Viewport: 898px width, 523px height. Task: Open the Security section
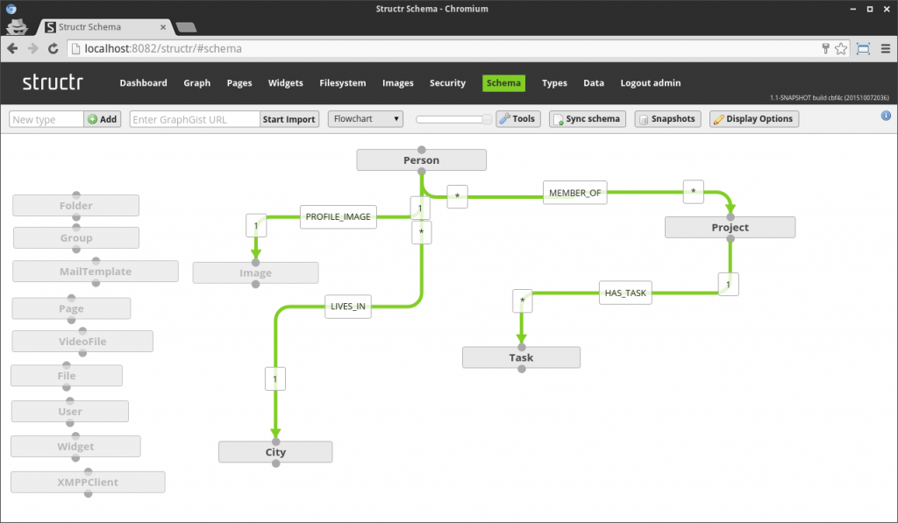click(x=447, y=83)
